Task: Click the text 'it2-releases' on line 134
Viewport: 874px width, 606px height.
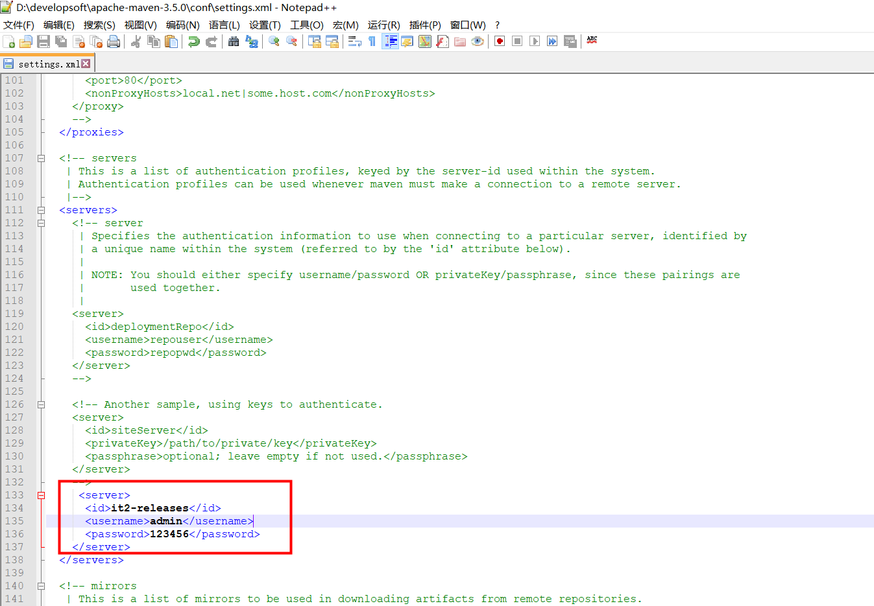Action: [x=150, y=508]
